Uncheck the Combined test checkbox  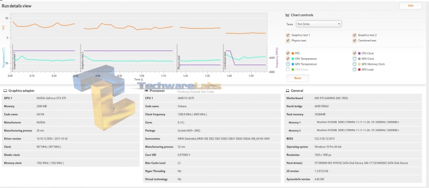[x=355, y=41]
